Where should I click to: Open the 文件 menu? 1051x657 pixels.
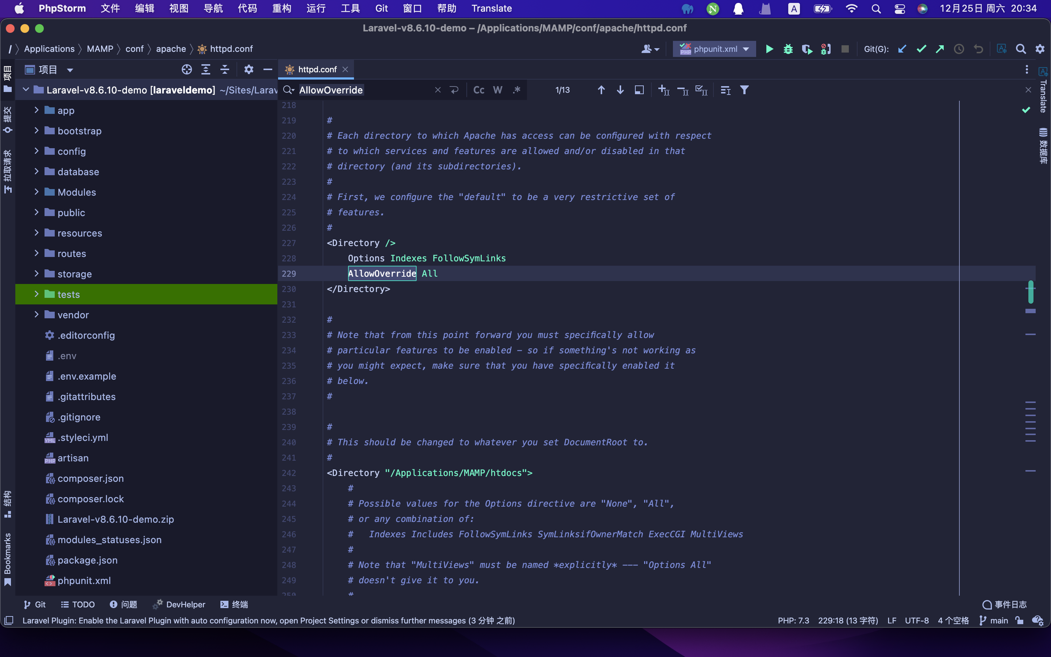110,8
